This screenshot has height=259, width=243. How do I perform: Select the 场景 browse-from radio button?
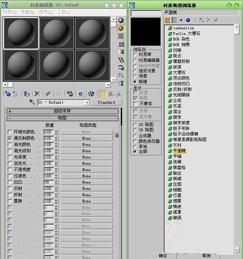[135, 76]
